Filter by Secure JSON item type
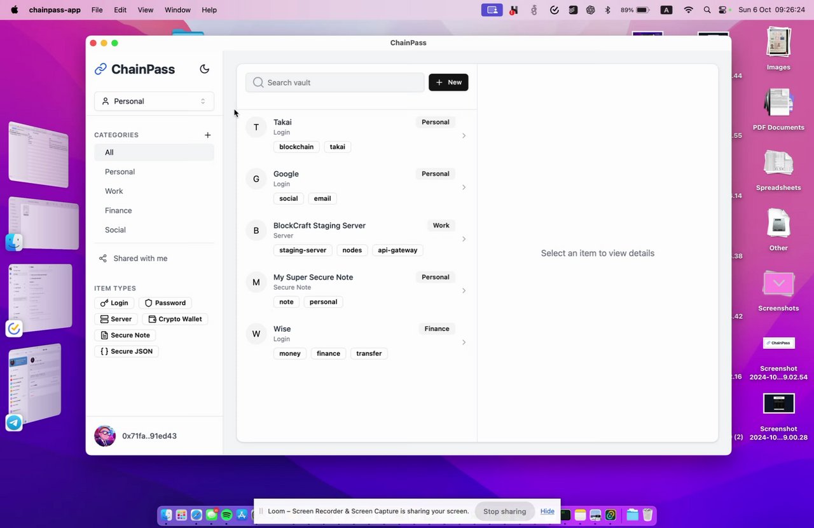This screenshot has height=528, width=814. click(127, 351)
